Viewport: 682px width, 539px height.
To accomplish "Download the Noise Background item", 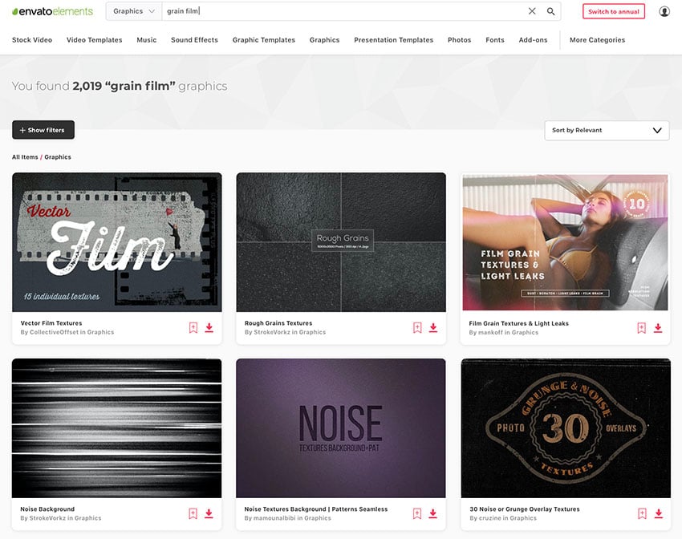I will click(x=209, y=513).
